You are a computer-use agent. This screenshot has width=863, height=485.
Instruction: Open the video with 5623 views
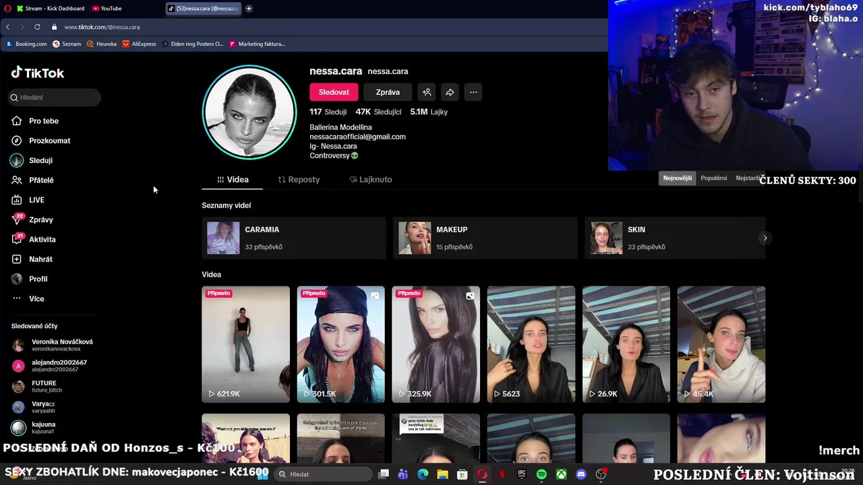[x=531, y=344]
